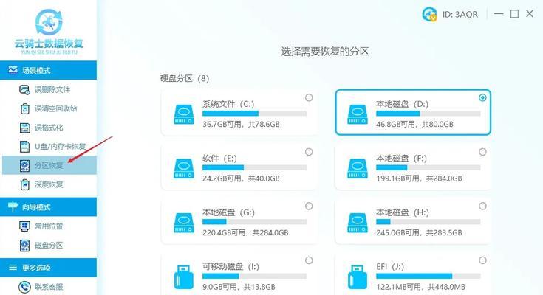Click the 深度恢复 icon
Screen dimensions: 543x295
coord(24,184)
